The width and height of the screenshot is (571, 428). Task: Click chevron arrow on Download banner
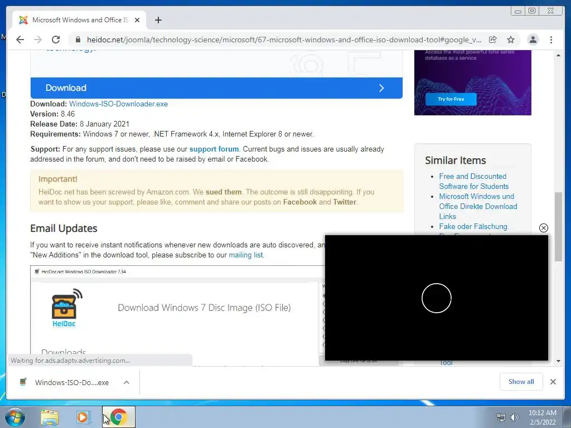(381, 88)
